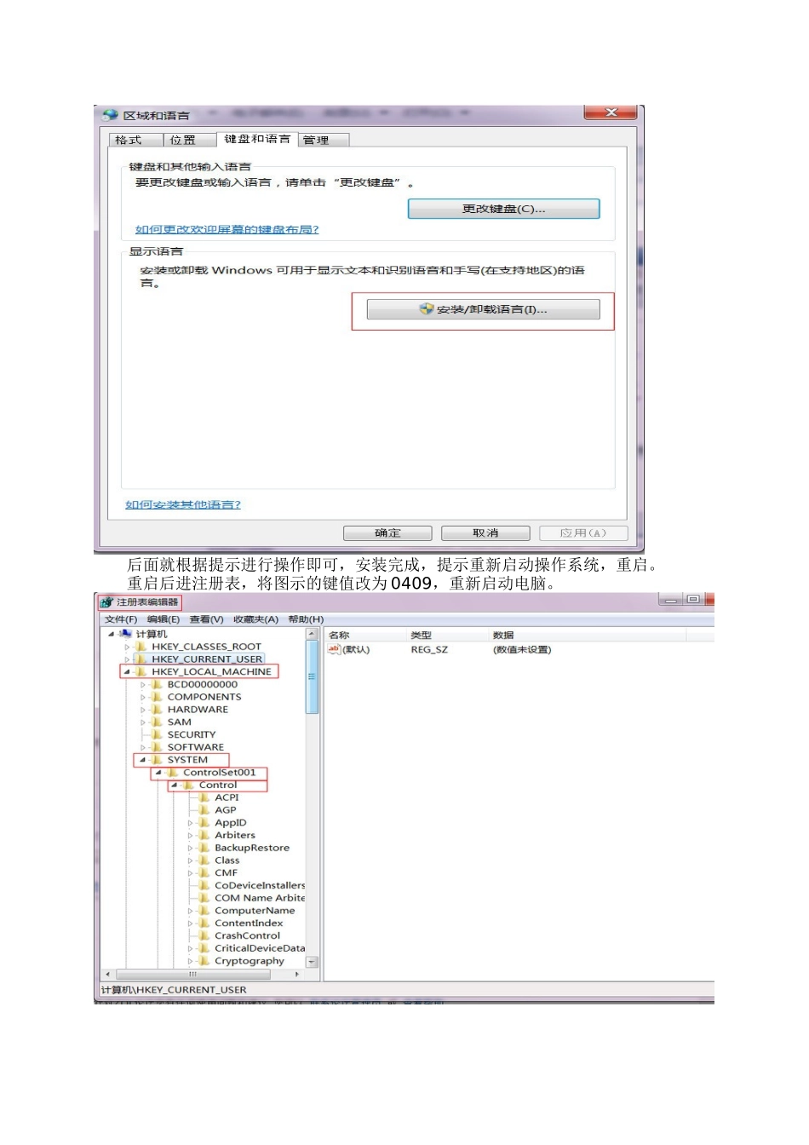Screen dimensions: 809x1145
Task: Expand HKEY_CLASSES_ROOT node arrow
Action: [x=127, y=647]
